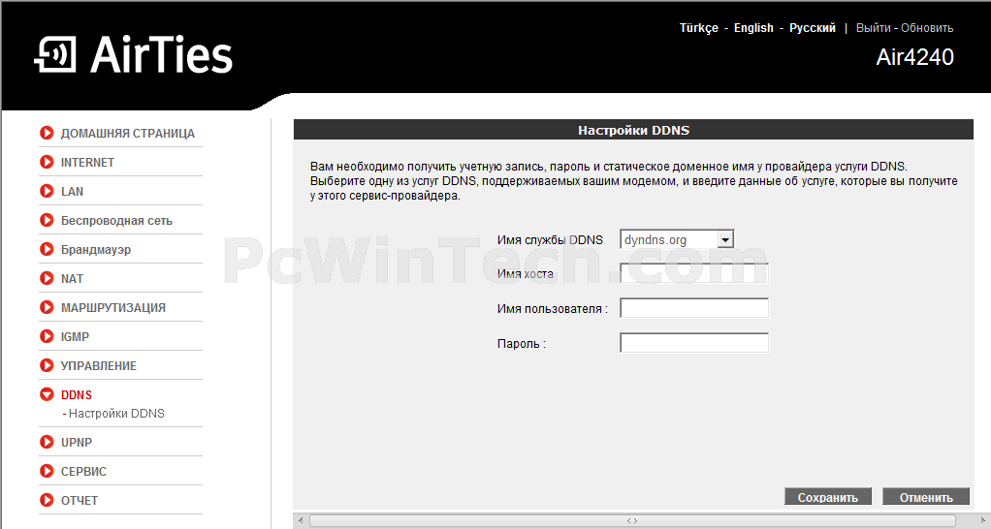The image size is (991, 529).
Task: Switch the language to Türkçe
Action: coord(699,28)
